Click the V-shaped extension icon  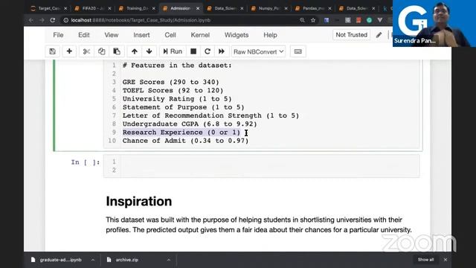pos(380,20)
